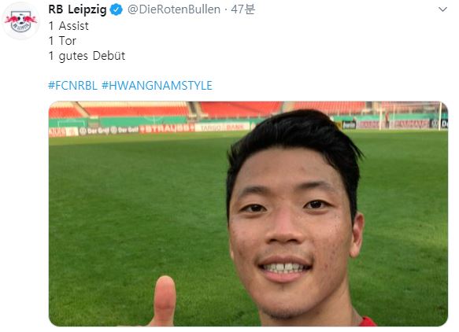Open the RB Leipzig profile avatar
Image resolution: width=459 pixels, height=332 pixels.
[x=20, y=21]
